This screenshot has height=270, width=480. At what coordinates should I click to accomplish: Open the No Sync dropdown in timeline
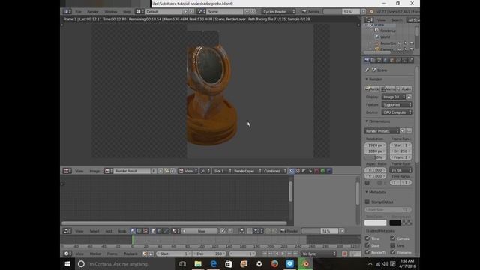point(318,253)
